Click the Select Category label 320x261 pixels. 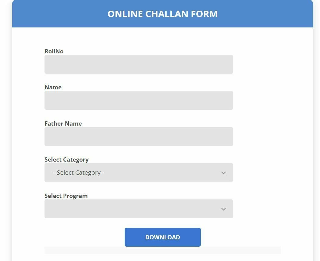(66, 160)
